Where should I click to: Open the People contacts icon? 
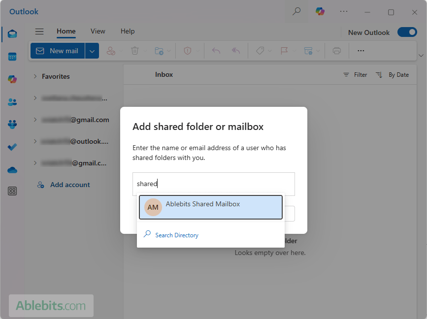click(x=12, y=102)
